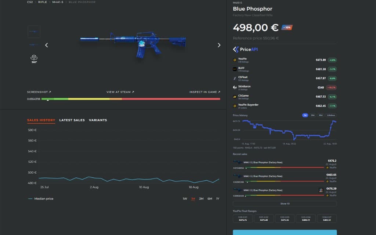Select the 0.01-0.02 float range card
The image size is (376, 235).
[x=264, y=218]
